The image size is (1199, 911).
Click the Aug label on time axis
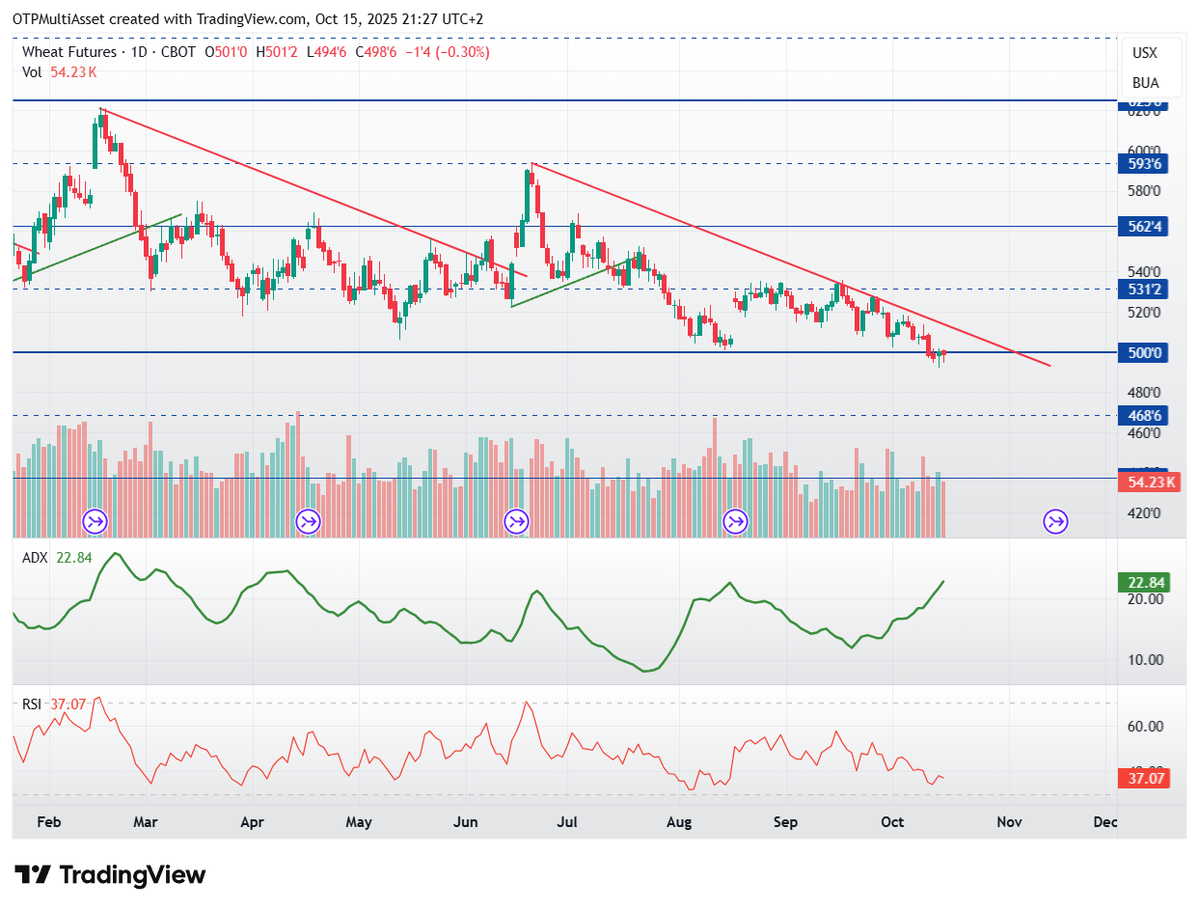coord(680,822)
